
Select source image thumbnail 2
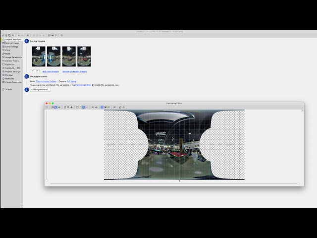(53, 56)
